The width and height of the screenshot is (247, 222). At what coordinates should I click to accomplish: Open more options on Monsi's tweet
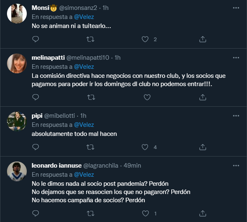point(235,8)
